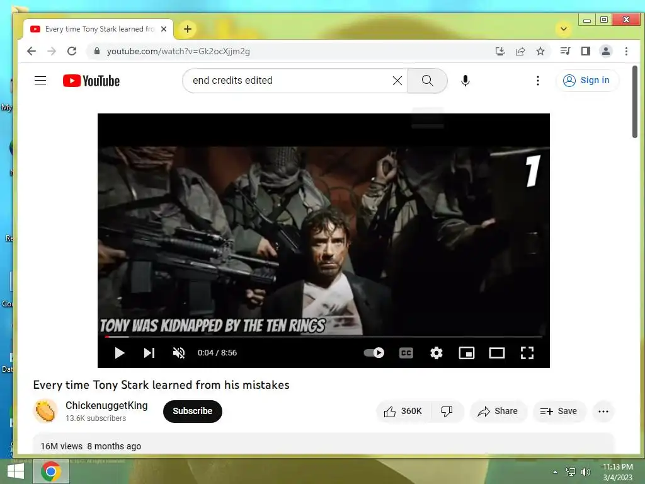Open the Chrome profile avatar
Screen dimensions: 645x484
pyautogui.click(x=606, y=51)
